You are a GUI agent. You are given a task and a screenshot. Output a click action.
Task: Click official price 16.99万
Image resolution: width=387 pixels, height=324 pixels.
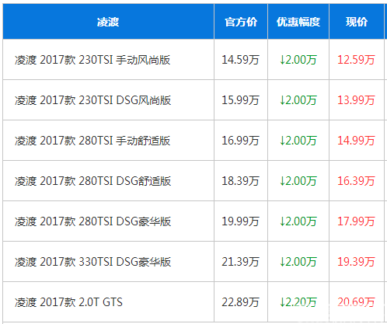click(x=240, y=141)
